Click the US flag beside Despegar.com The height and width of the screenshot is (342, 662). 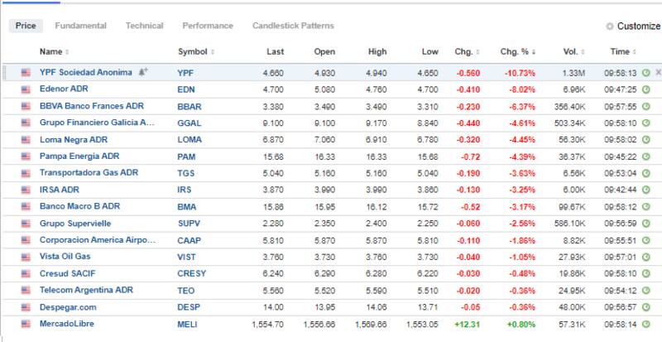tap(25, 305)
